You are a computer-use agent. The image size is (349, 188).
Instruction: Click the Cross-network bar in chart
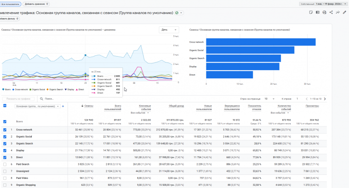coord(261,42)
